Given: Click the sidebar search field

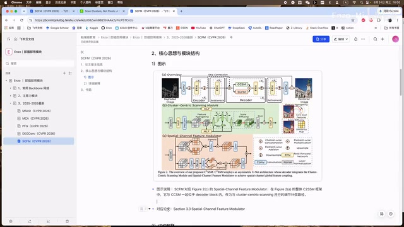Looking at the screenshot, I should [40, 63].
